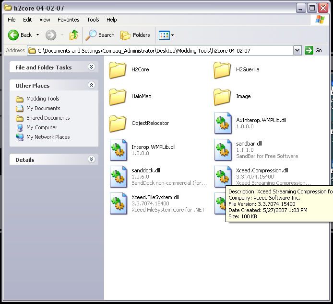
Task: Select the Xceed.Compression.dll file icon
Action: click(x=223, y=177)
